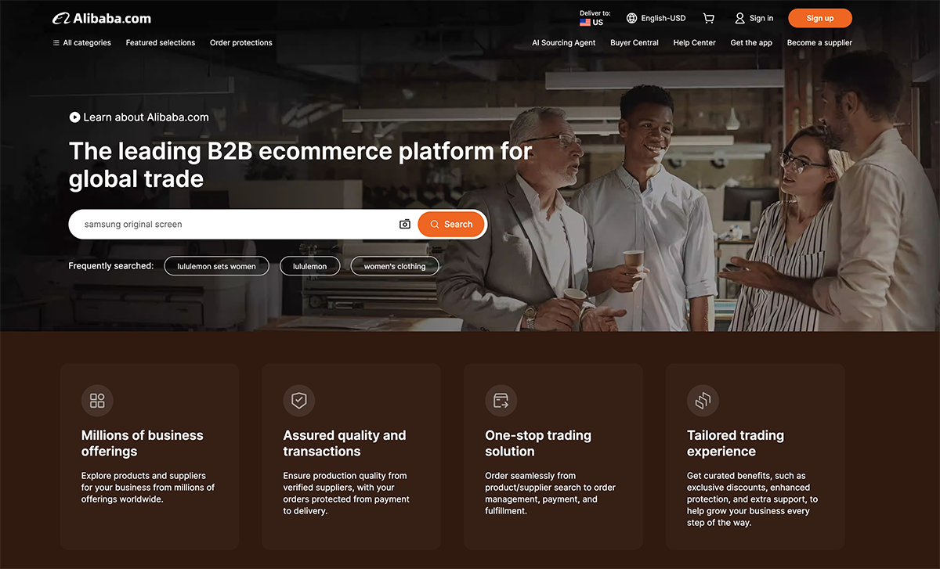
Task: Open the shopping cart icon
Action: [709, 18]
